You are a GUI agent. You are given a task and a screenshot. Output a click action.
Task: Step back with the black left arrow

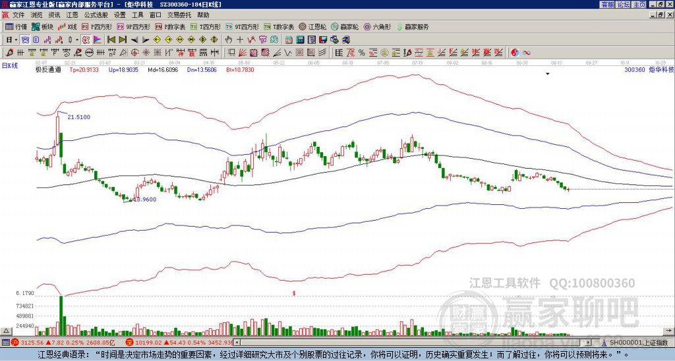click(134, 40)
